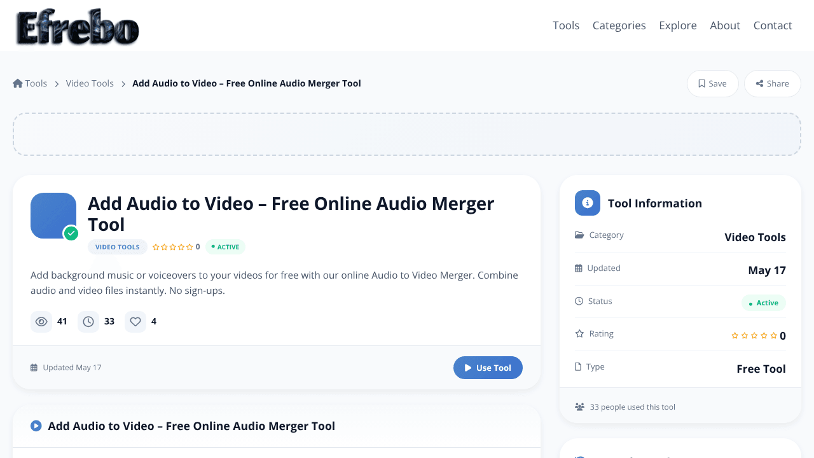Go to Tools breadcrumb link
This screenshot has height=458, width=814.
point(36,83)
